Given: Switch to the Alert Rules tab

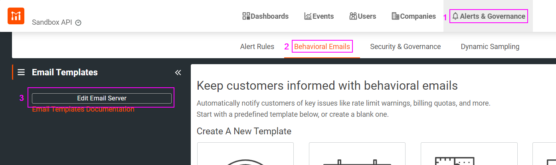Looking at the screenshot, I should pos(257,47).
